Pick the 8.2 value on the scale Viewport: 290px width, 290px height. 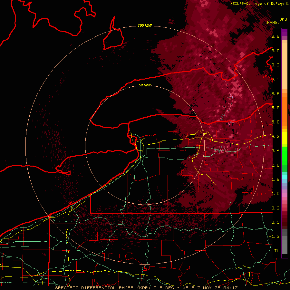(275, 65)
